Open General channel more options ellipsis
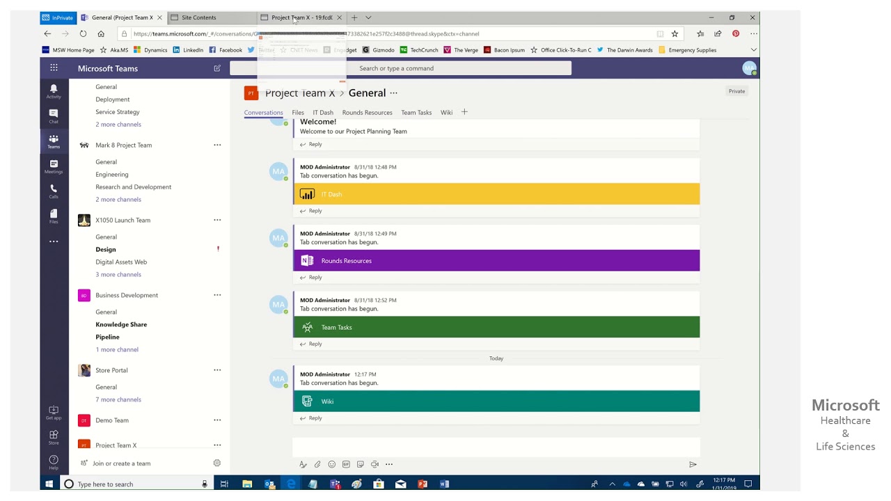891x501 pixels. (x=394, y=93)
